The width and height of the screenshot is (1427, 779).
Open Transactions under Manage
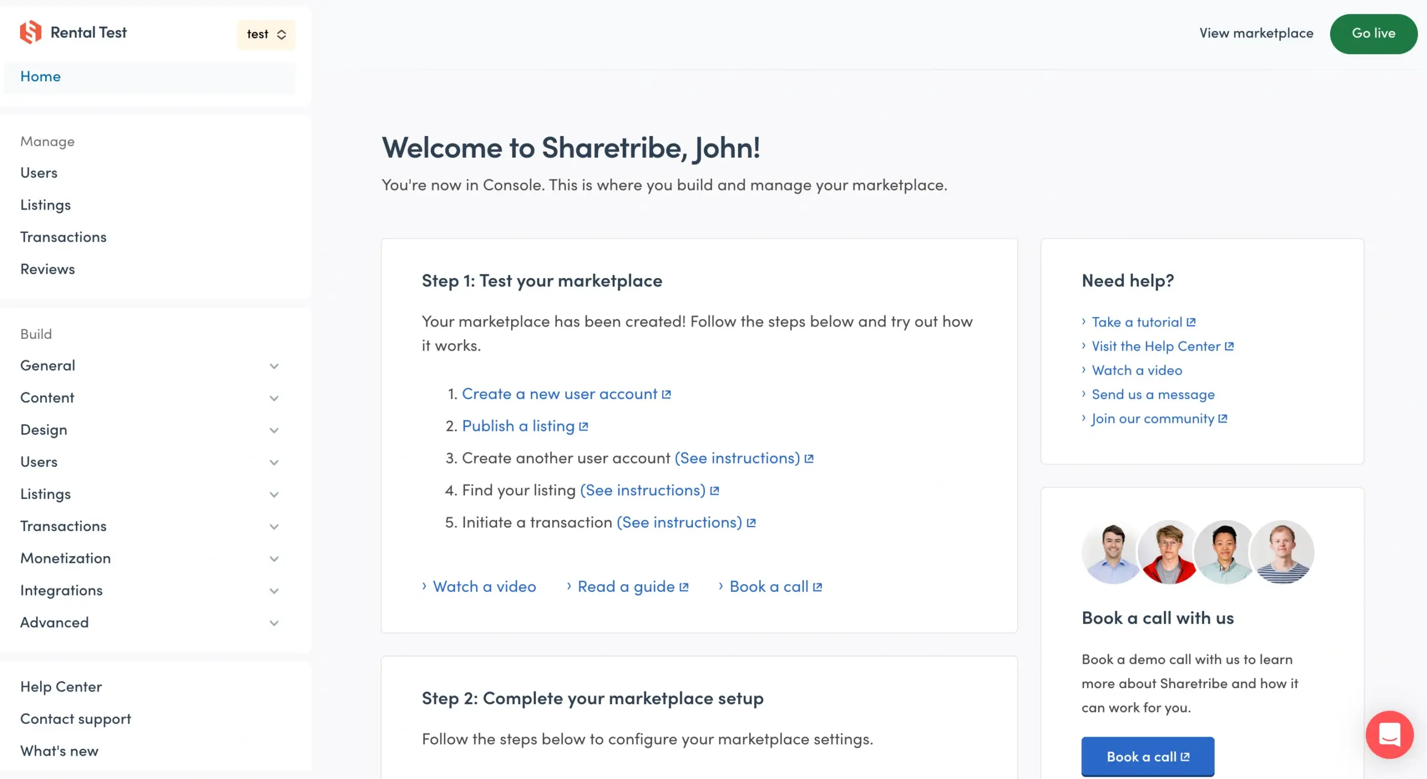[x=63, y=237]
